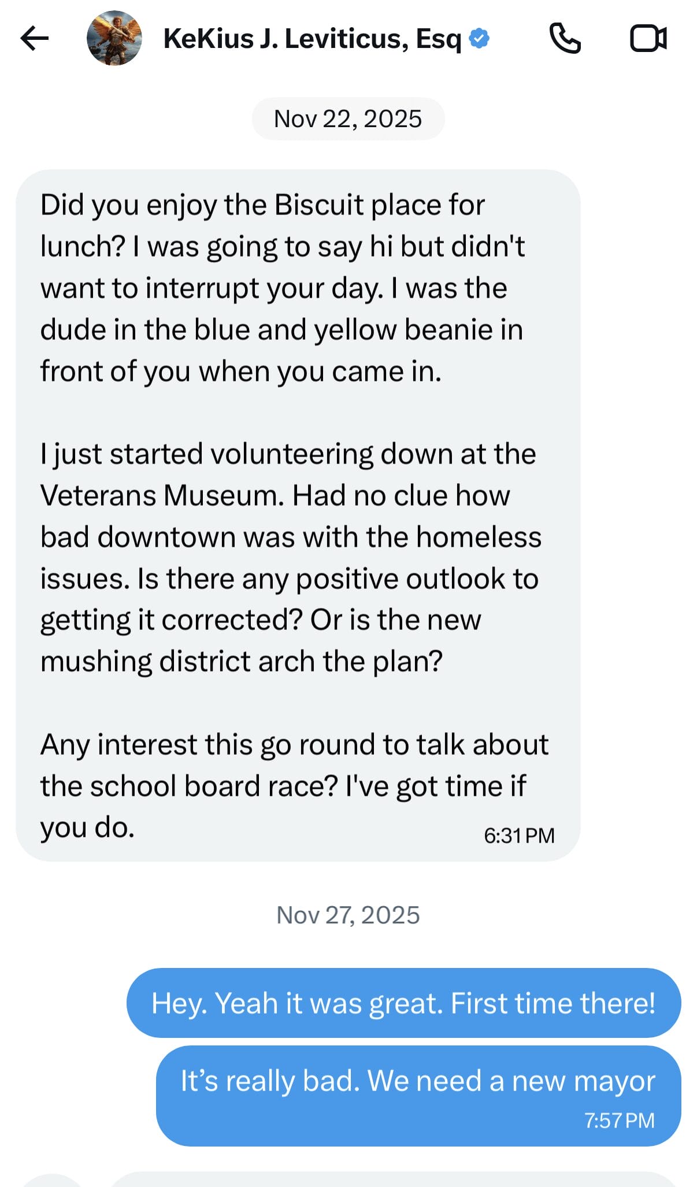697x1187 pixels.
Task: Tap the Nov 27, 2025 date label
Action: point(348,915)
